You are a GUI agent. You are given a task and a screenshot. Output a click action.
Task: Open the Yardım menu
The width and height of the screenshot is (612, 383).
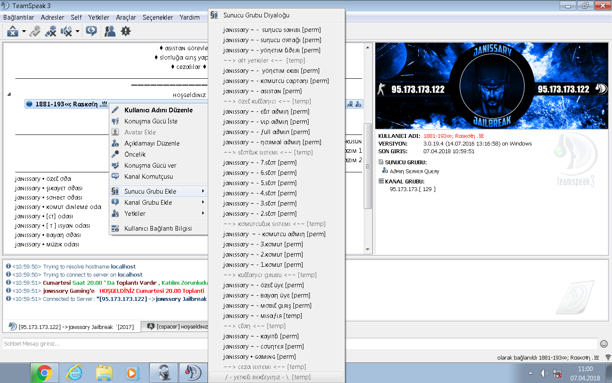click(x=190, y=17)
